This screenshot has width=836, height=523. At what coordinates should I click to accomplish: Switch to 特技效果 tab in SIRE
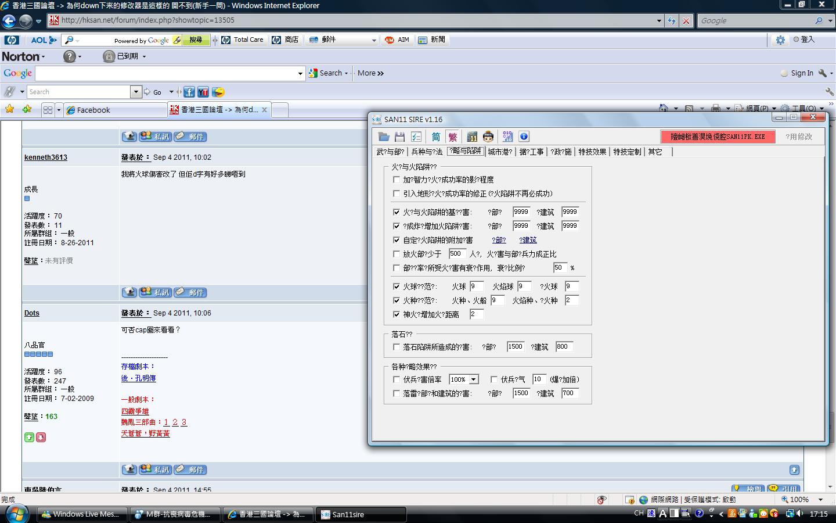point(592,152)
